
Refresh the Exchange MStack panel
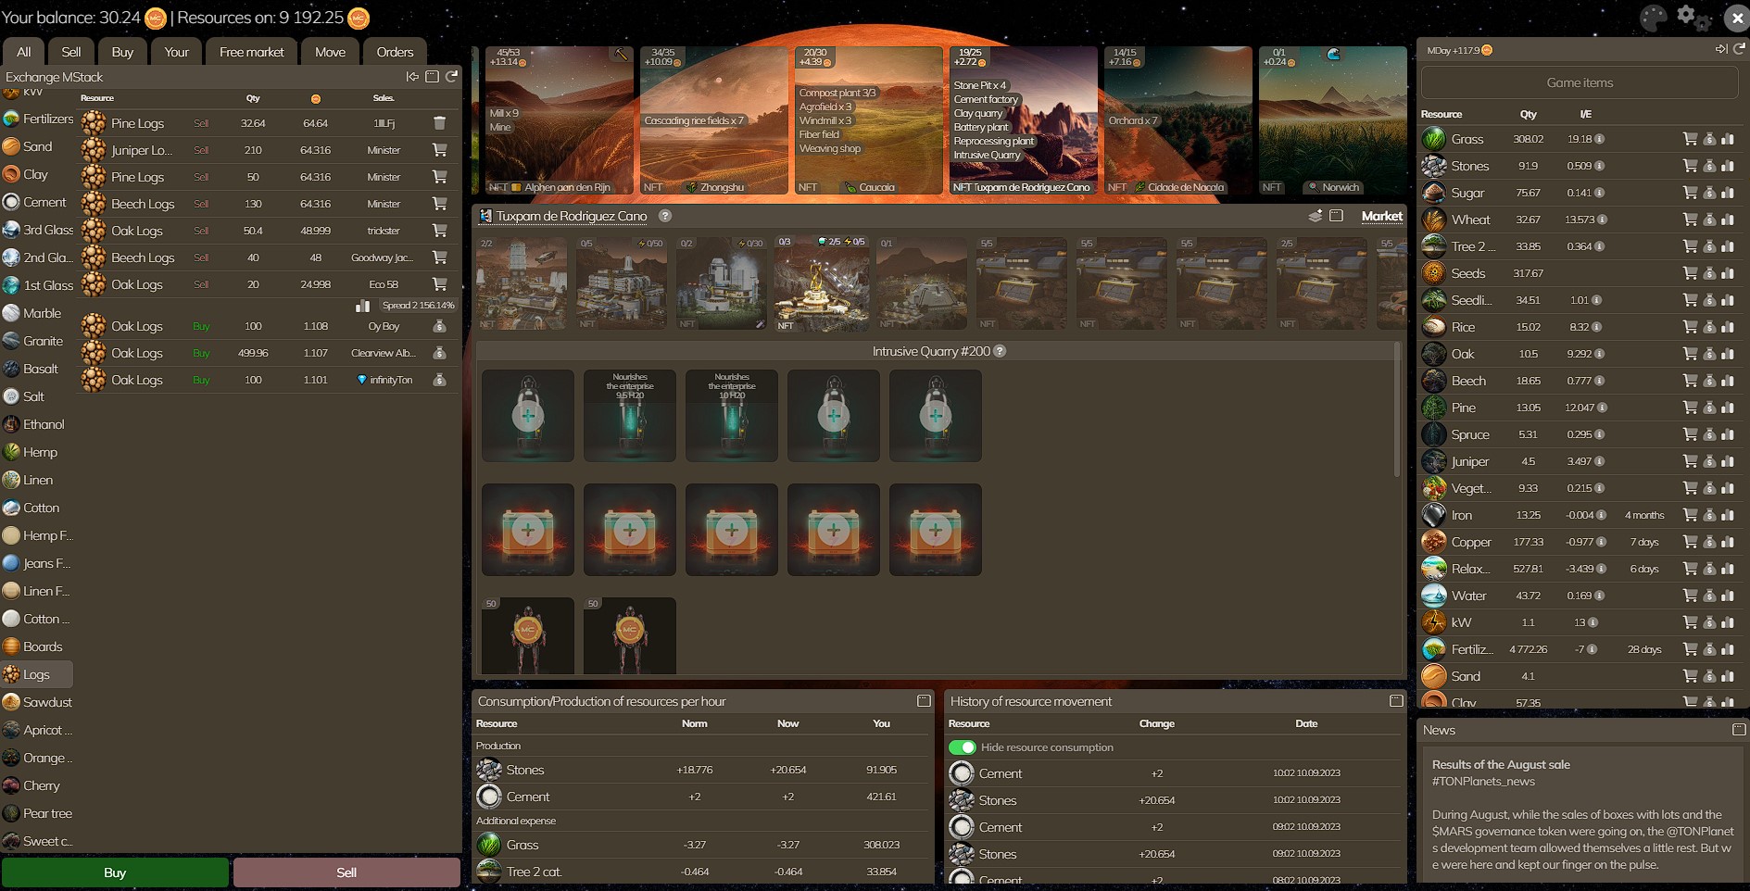(x=452, y=77)
